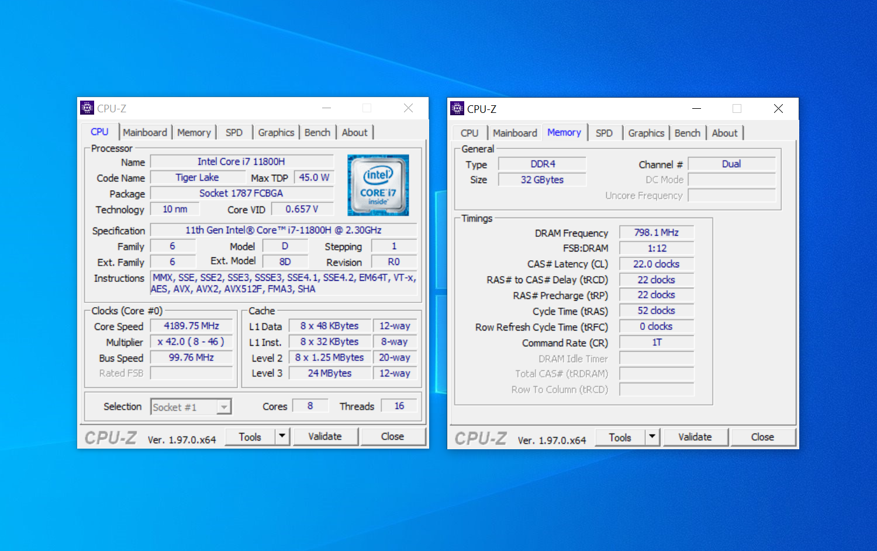Click Row Refresh Cycle Time 0 clocks value

point(657,326)
